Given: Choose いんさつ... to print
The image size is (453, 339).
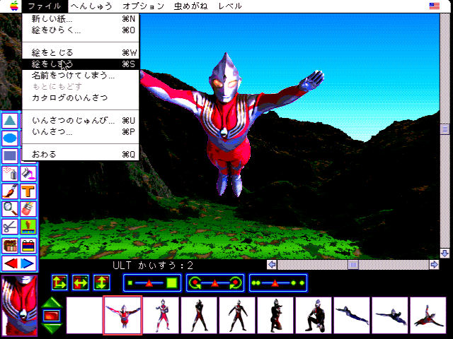Looking at the screenshot, I should (81, 132).
